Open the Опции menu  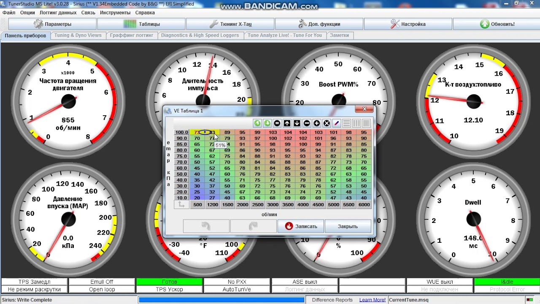(27, 13)
